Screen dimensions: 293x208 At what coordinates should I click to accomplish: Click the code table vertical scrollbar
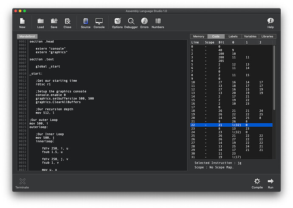coord(274,78)
